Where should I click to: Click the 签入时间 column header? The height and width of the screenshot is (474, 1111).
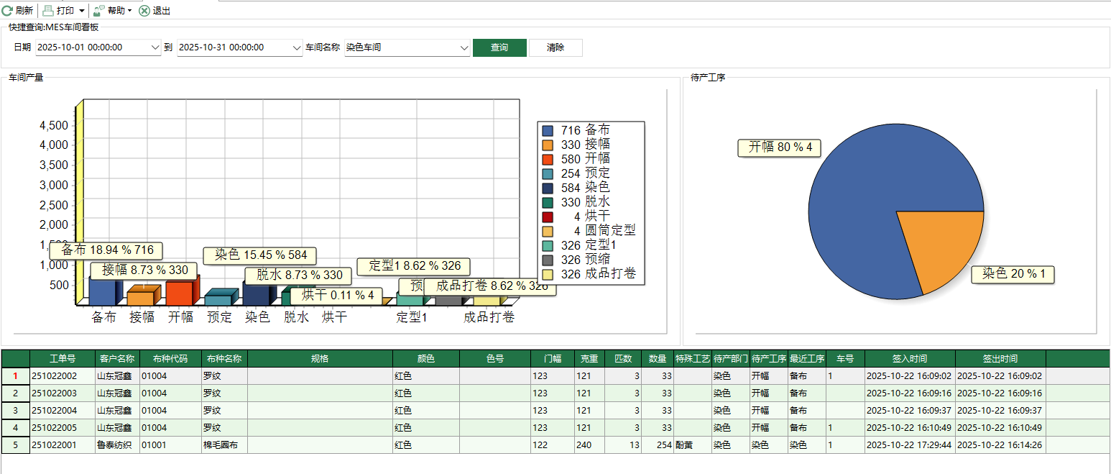[909, 358]
